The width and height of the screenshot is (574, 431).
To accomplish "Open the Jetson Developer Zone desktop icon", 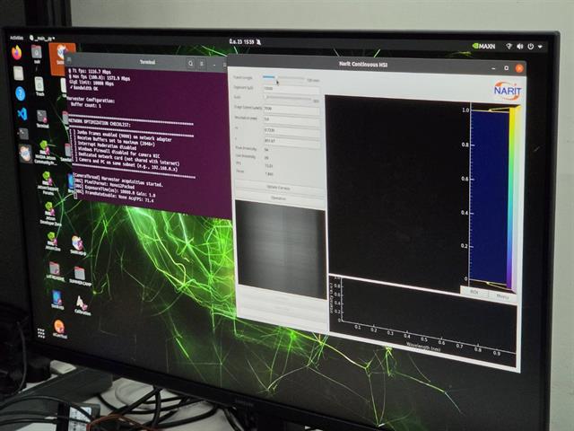I will 50,214.
